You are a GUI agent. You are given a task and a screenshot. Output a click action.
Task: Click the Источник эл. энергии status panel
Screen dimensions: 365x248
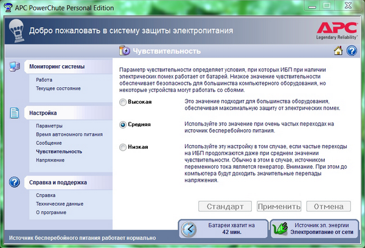pos(315,229)
